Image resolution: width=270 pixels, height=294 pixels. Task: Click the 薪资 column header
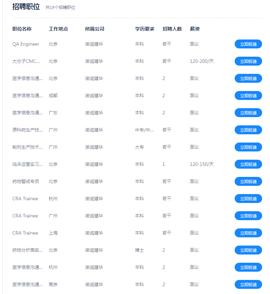(x=195, y=29)
